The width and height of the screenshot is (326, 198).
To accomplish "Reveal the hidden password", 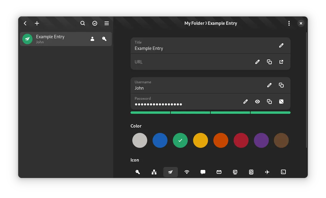I will [x=257, y=102].
